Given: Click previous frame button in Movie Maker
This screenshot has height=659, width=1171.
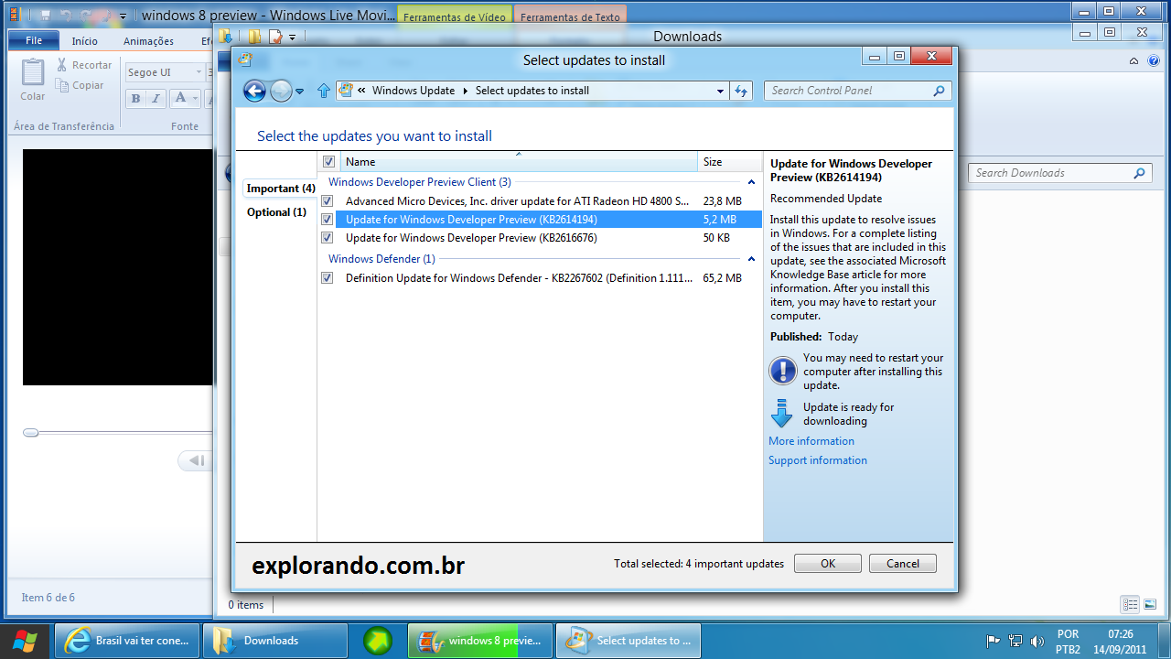Looking at the screenshot, I should tap(196, 460).
